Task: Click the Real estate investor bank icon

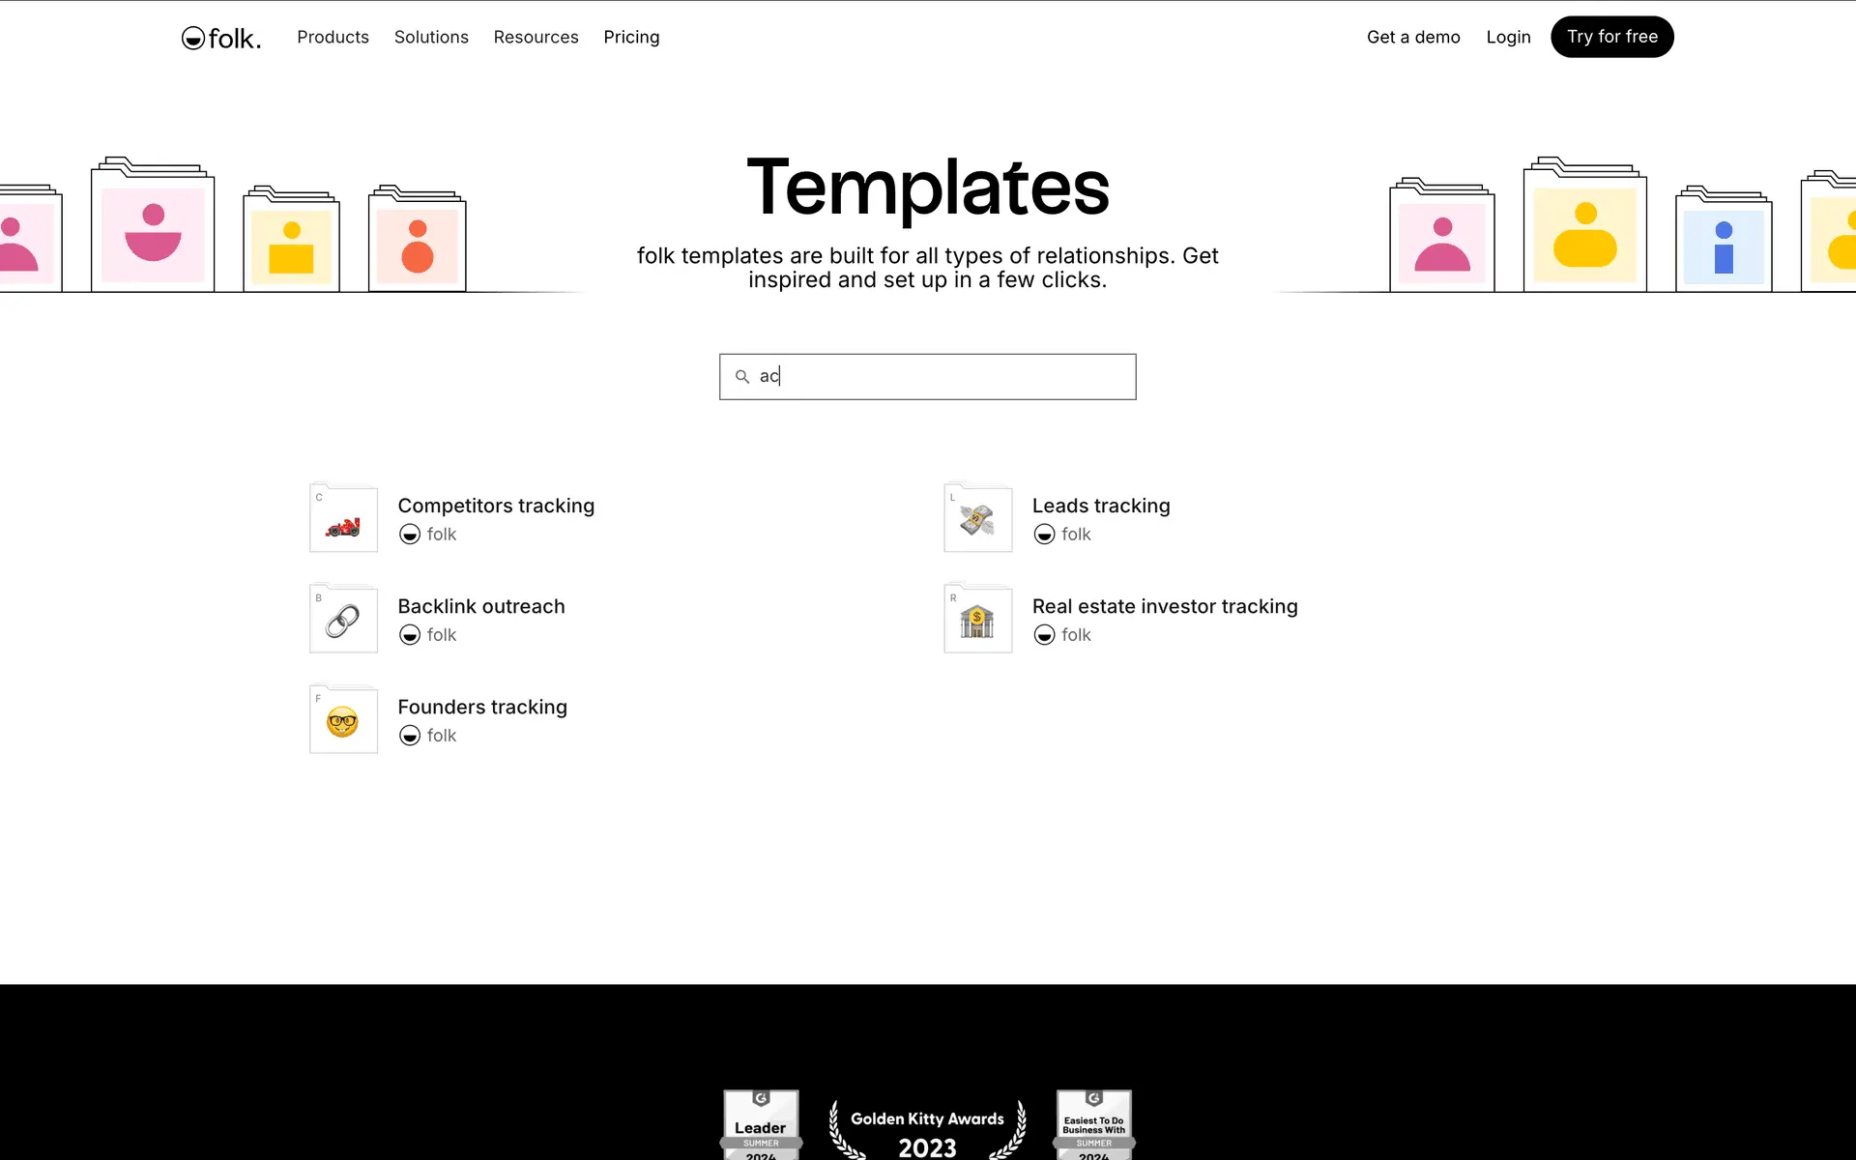Action: click(977, 620)
